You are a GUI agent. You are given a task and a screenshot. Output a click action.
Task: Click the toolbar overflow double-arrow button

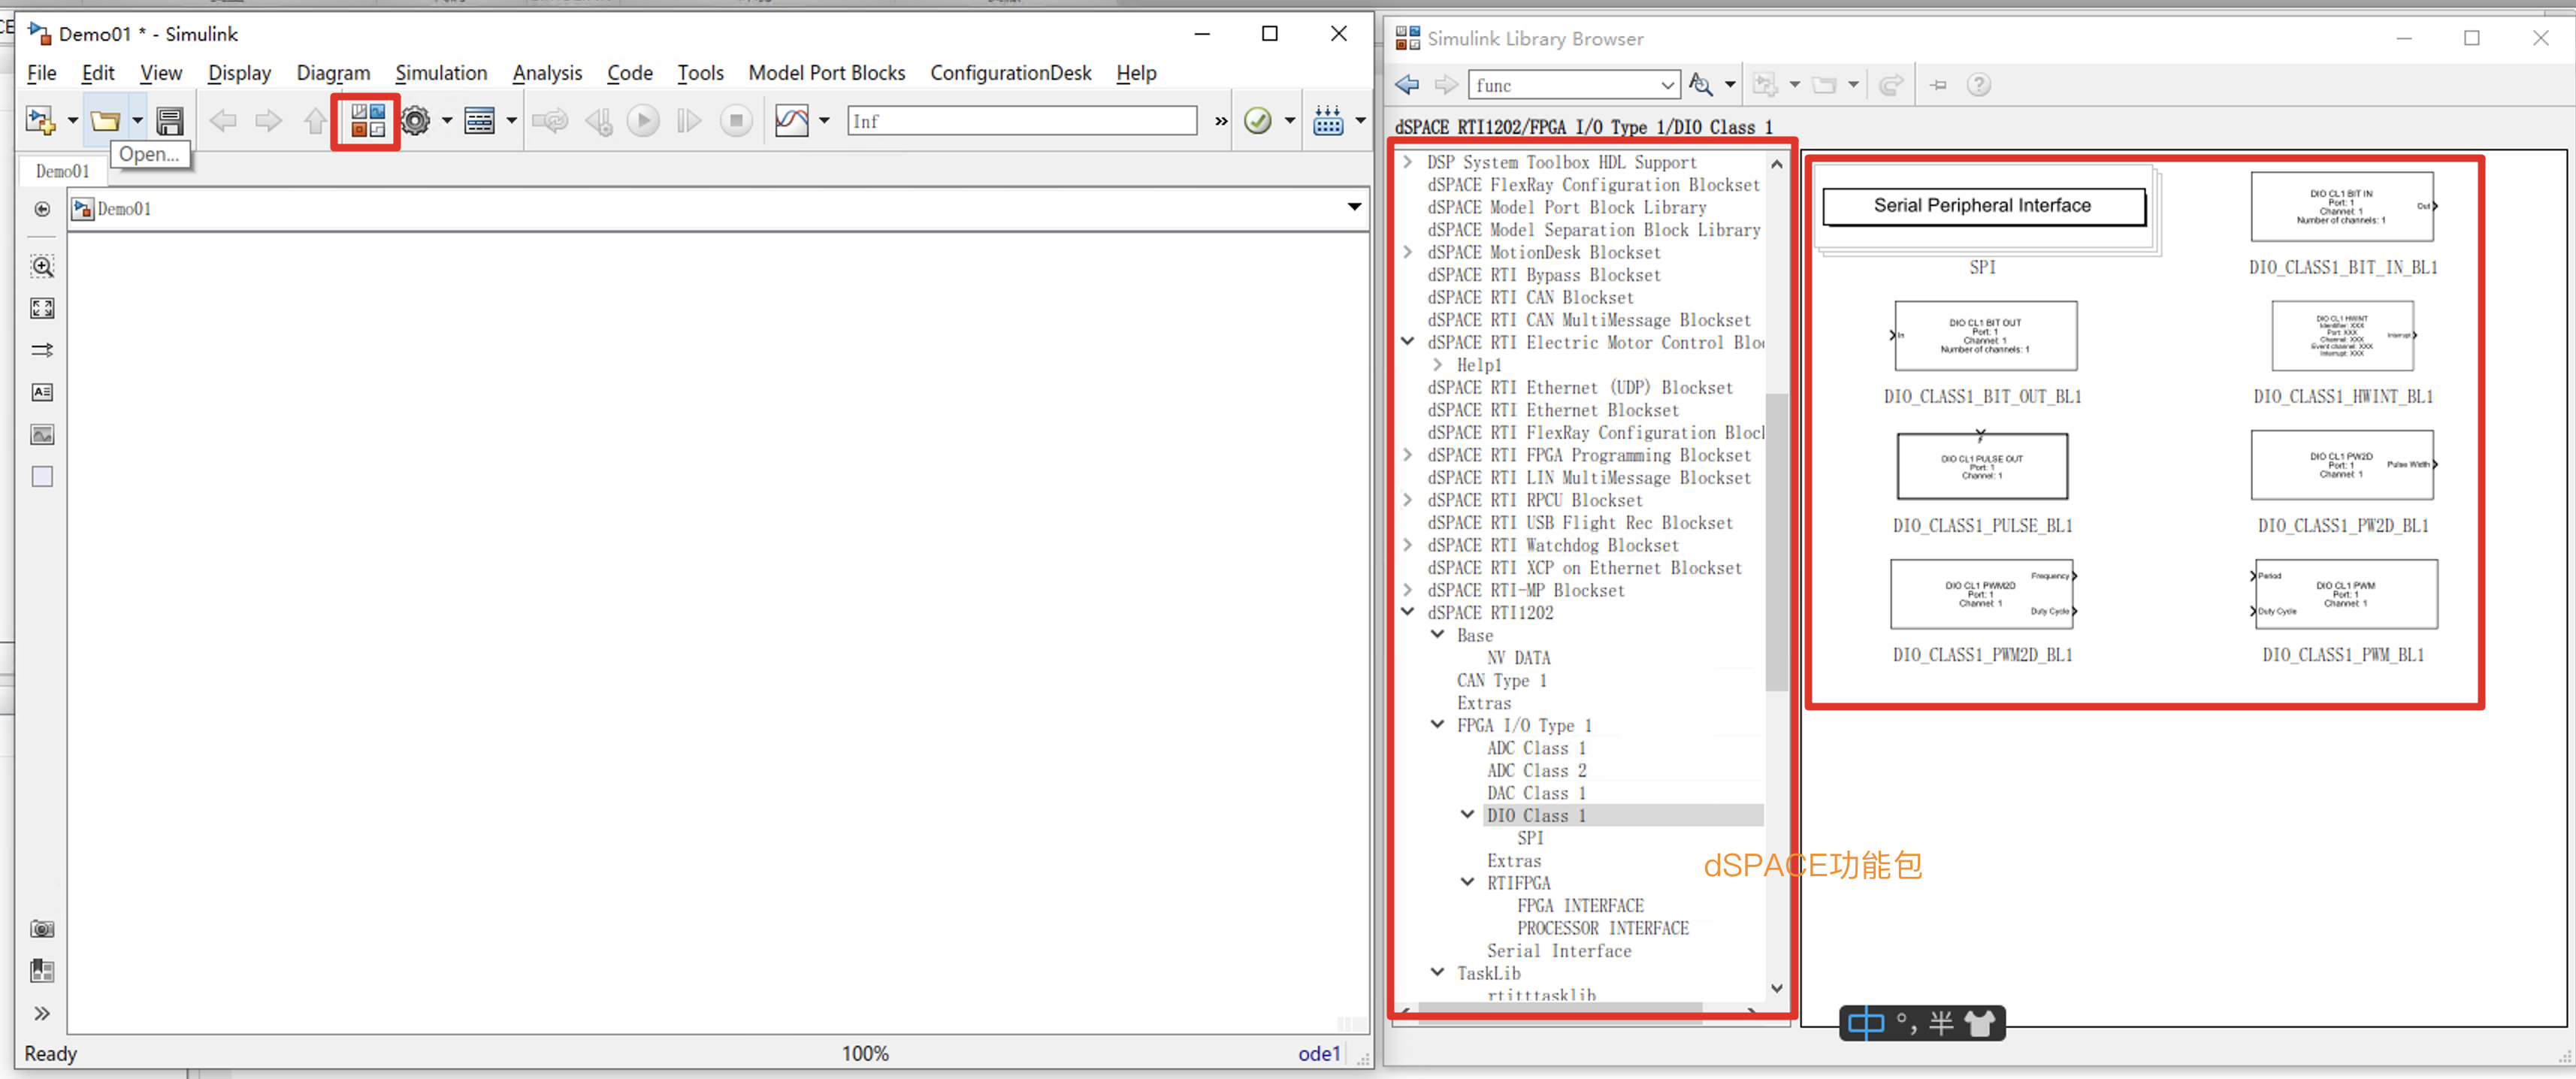[x=1221, y=121]
